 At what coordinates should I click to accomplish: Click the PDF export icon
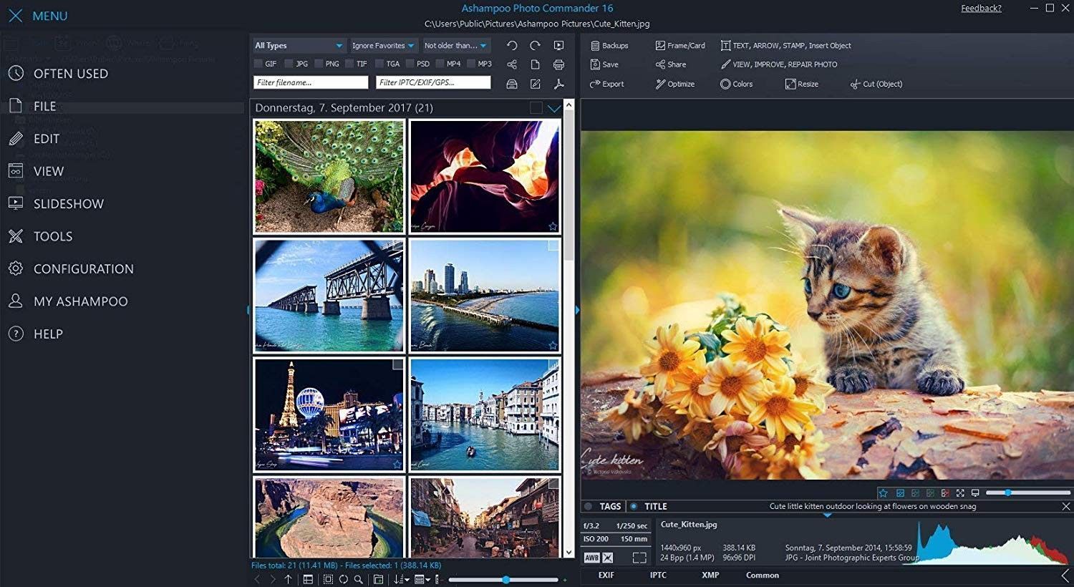558,84
